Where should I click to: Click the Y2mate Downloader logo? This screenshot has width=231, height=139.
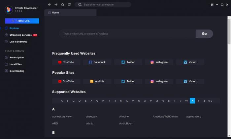point(9,10)
